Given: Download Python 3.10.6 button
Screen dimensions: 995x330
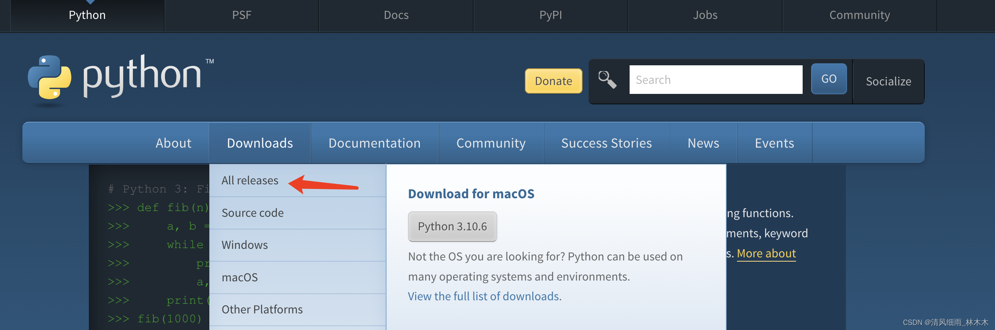Looking at the screenshot, I should [x=452, y=226].
